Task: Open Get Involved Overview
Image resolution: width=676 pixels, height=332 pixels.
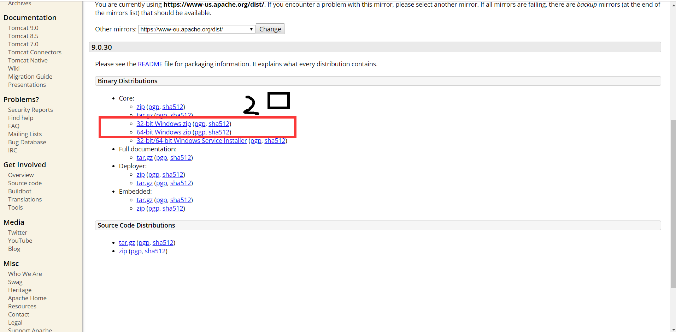Action: click(21, 175)
